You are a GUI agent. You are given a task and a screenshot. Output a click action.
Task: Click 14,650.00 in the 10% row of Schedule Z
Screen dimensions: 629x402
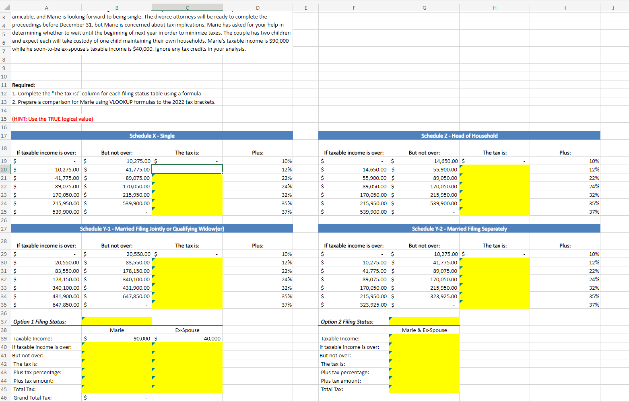click(x=424, y=161)
